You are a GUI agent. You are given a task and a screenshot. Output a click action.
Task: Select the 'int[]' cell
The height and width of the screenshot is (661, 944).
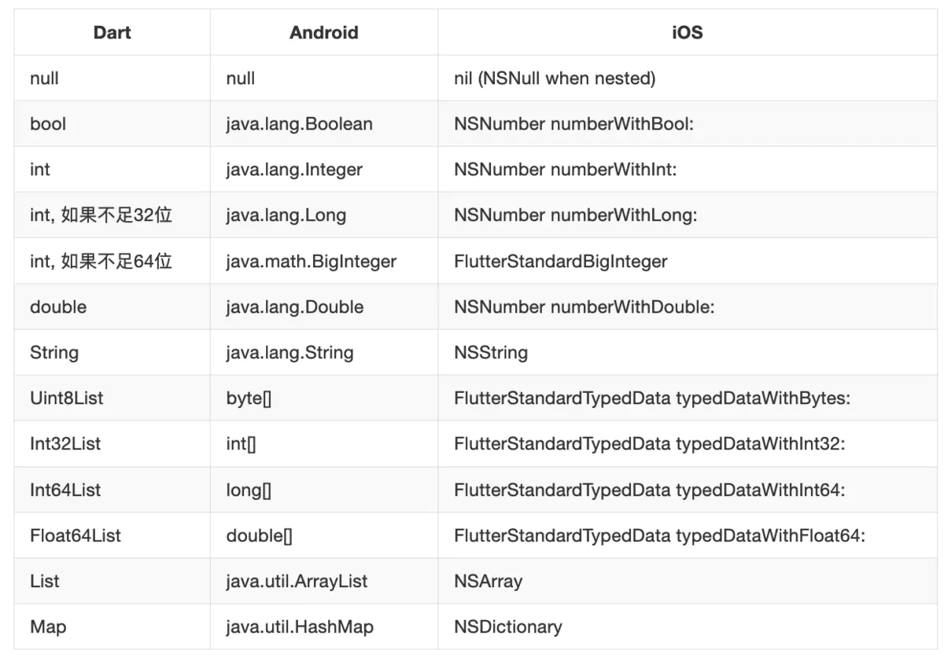tap(324, 443)
